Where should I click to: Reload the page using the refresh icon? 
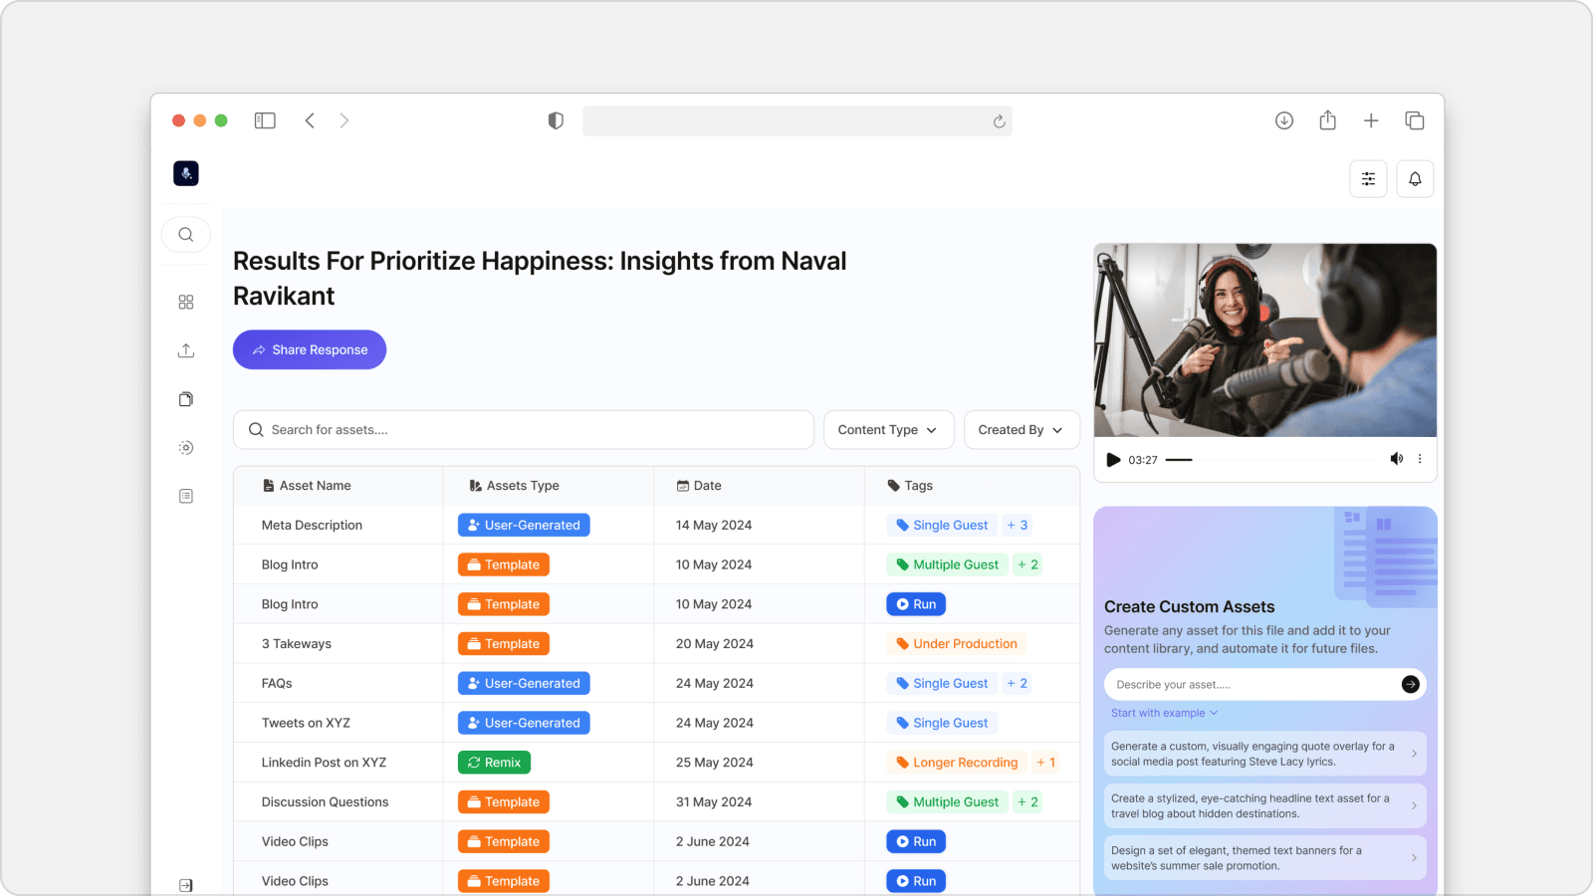pos(999,121)
